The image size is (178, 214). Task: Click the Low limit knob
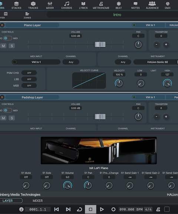[141, 83]
